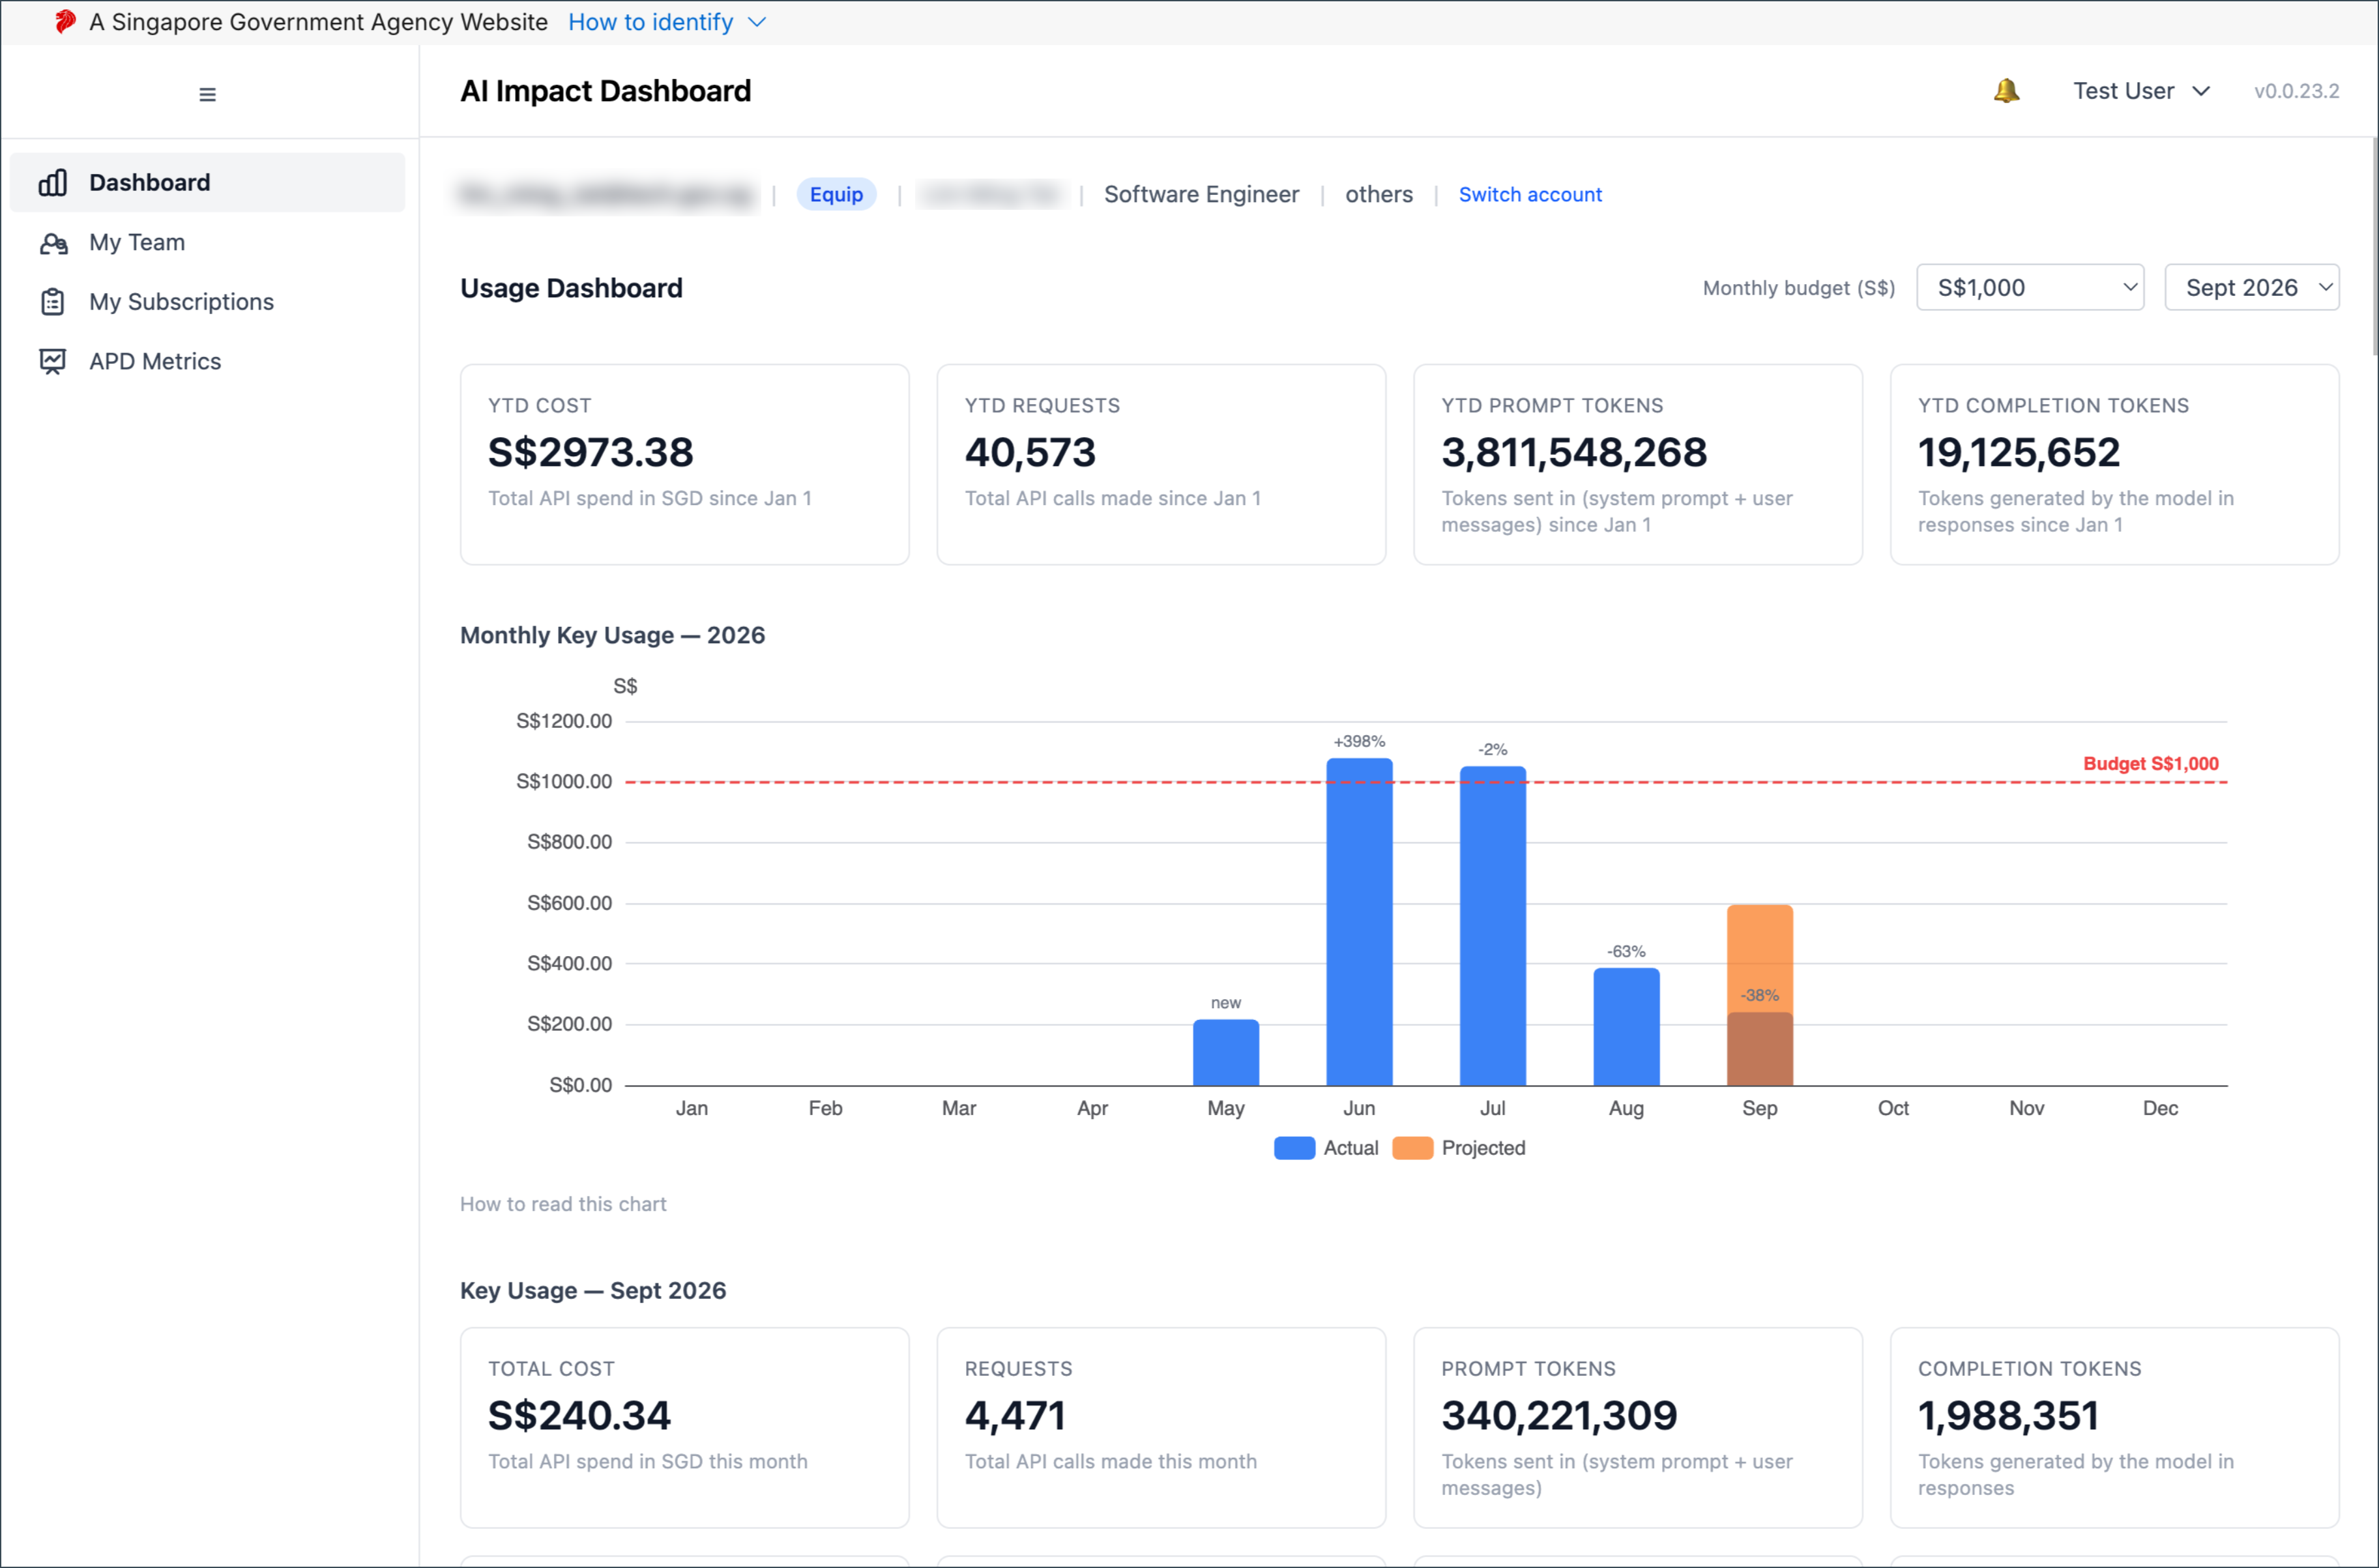The width and height of the screenshot is (2379, 1568).
Task: Open notifications via the bell icon
Action: pos(2006,91)
